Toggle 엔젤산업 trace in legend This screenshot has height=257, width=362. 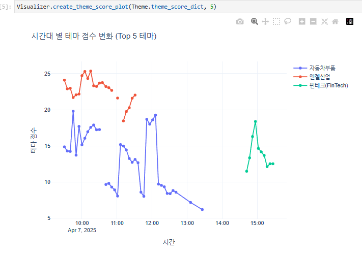point(312,77)
